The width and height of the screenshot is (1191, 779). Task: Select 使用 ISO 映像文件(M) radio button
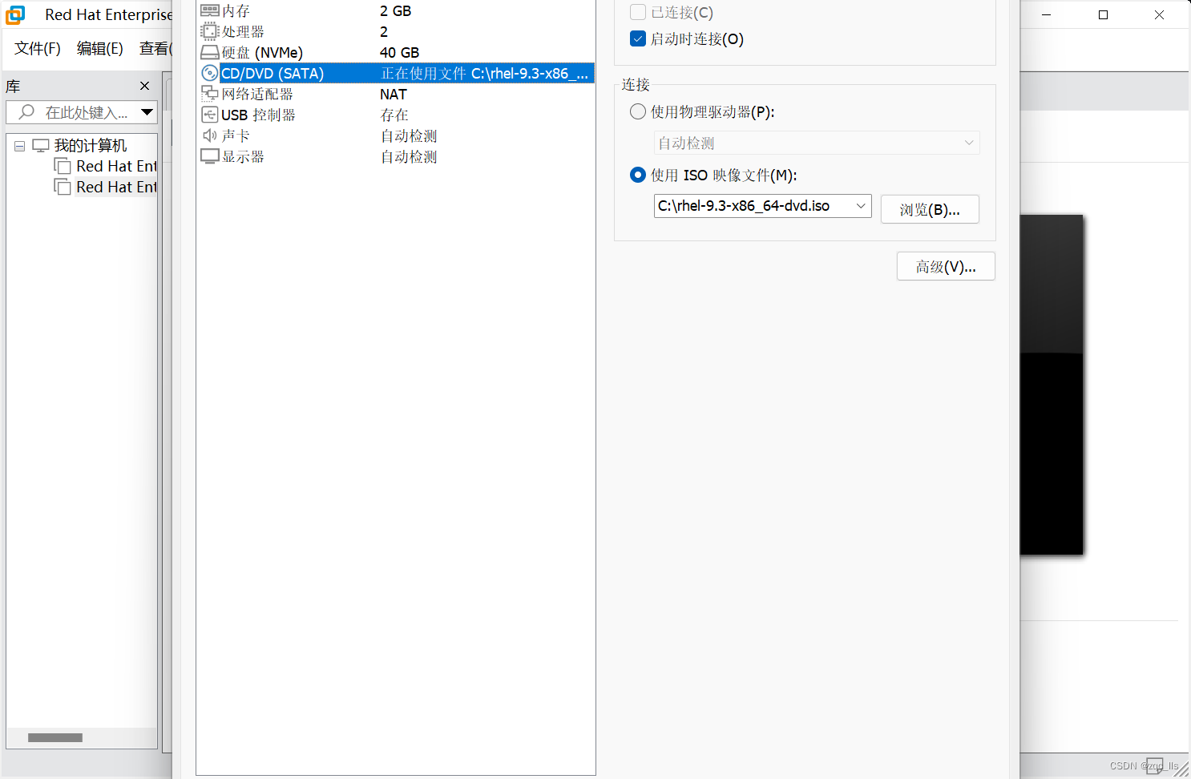tap(638, 175)
